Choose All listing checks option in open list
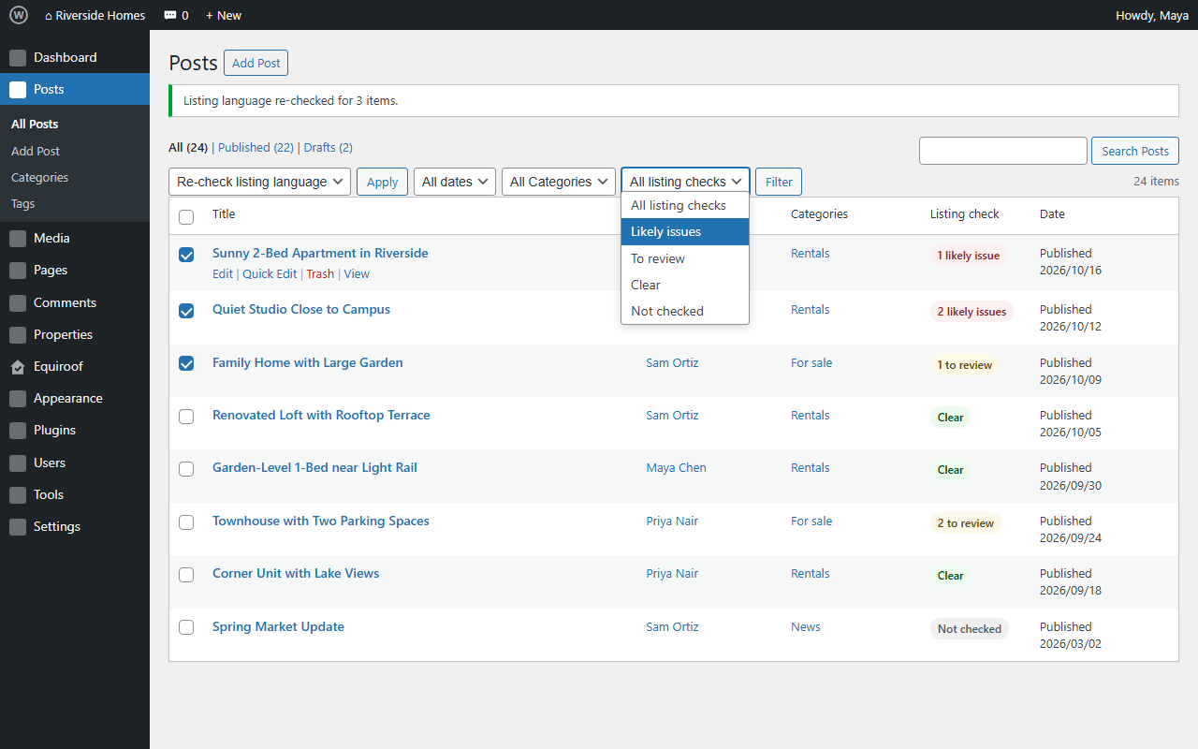Viewport: 1198px width, 749px height. point(685,205)
